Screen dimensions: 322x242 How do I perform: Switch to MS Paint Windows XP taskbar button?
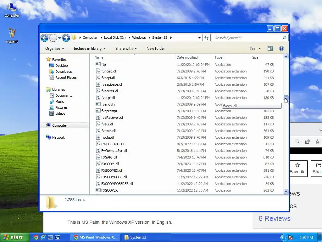coord(95,237)
